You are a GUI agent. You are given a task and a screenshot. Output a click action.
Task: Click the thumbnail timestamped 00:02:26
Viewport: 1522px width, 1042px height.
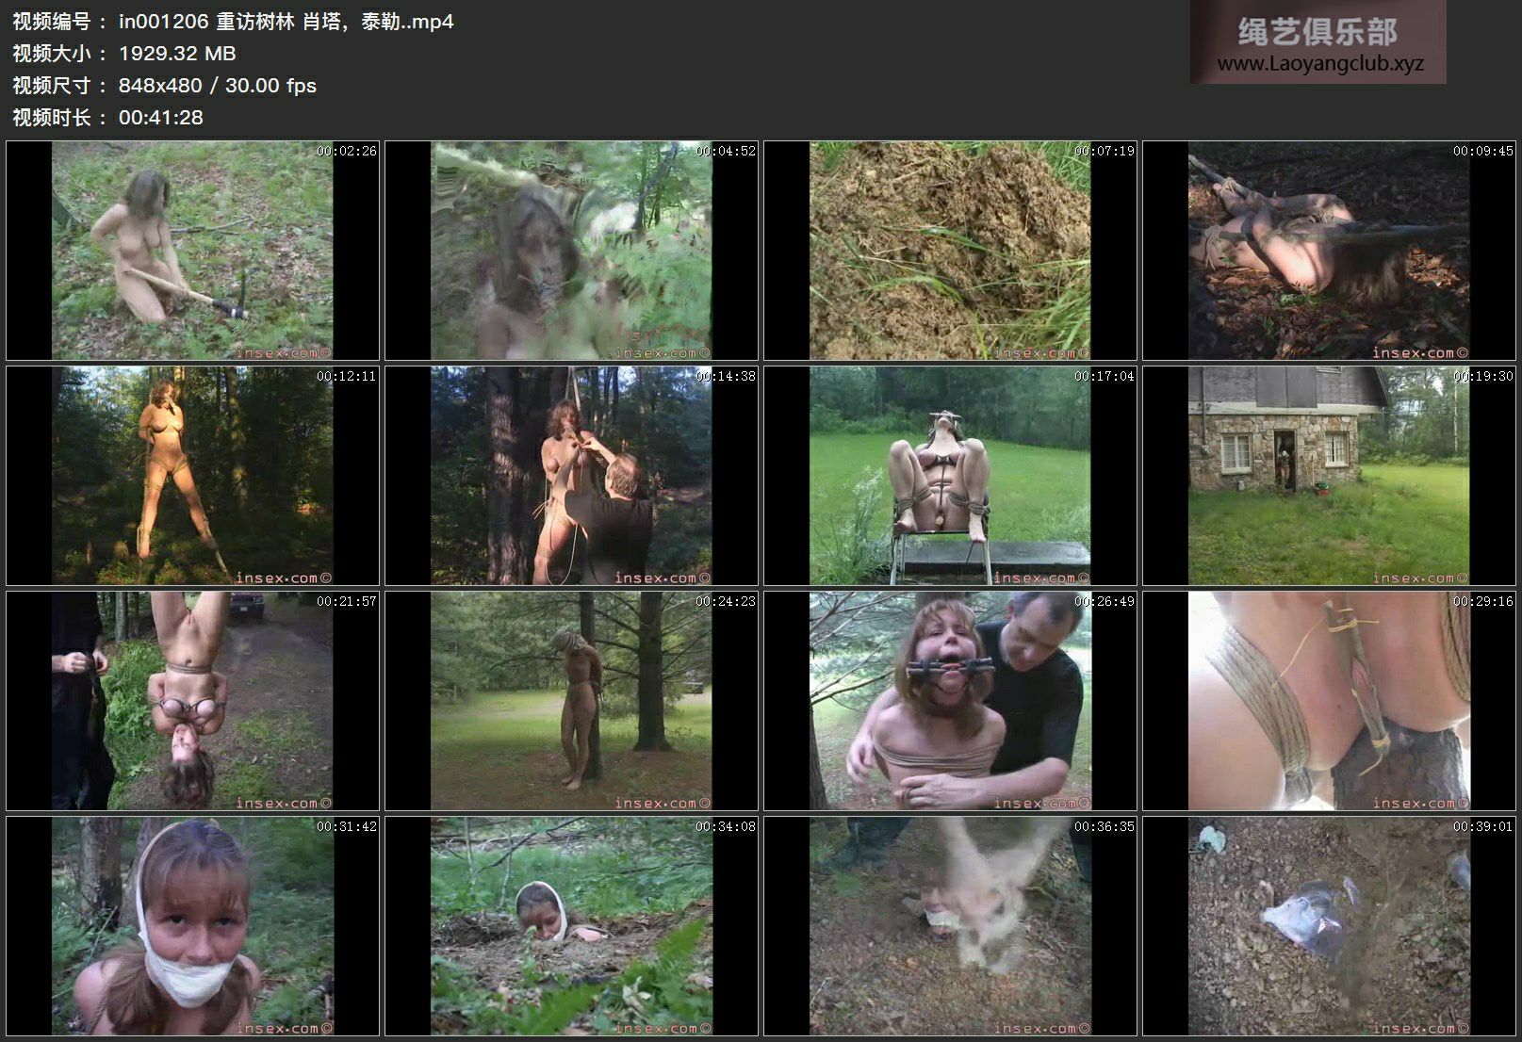coord(192,251)
